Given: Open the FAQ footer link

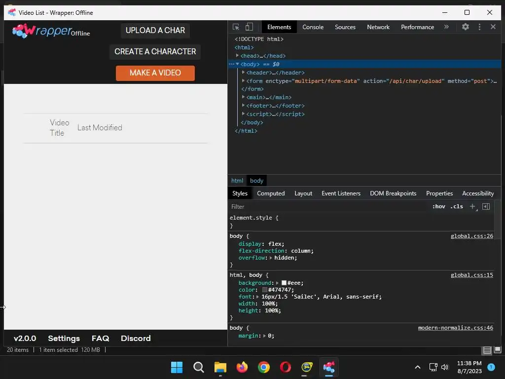Looking at the screenshot, I should [x=100, y=339].
